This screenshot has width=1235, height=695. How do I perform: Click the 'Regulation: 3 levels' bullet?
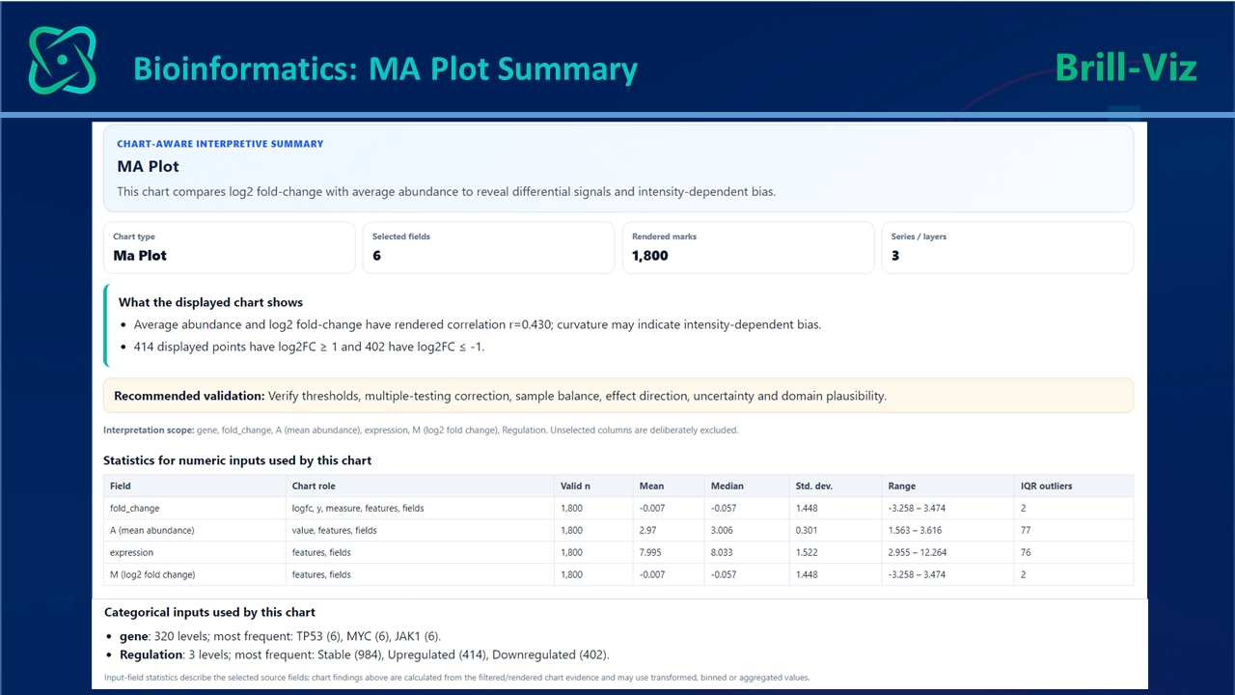pyautogui.click(x=364, y=654)
